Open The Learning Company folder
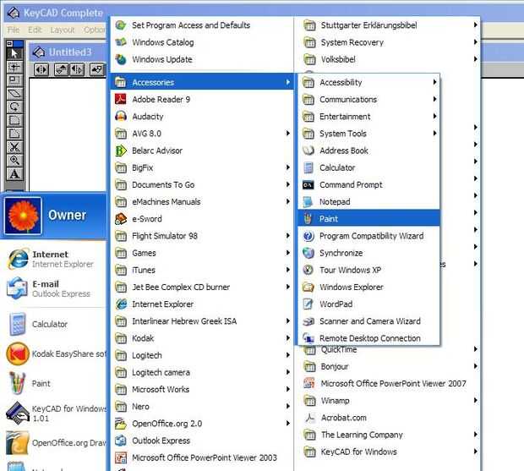The height and width of the screenshot is (471, 524). [388, 435]
